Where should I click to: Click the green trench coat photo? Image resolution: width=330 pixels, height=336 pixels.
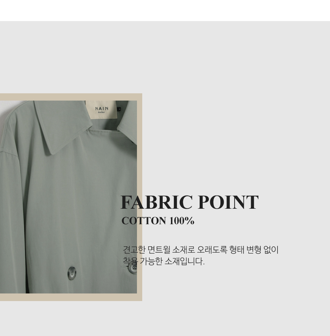click(x=68, y=197)
